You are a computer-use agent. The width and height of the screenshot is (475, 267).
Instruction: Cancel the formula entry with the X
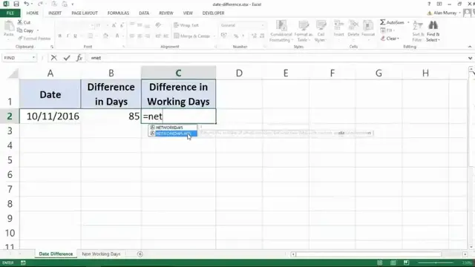[54, 58]
